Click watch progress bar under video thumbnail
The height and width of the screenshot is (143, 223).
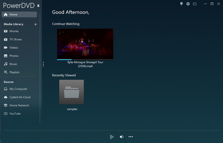(85, 60)
